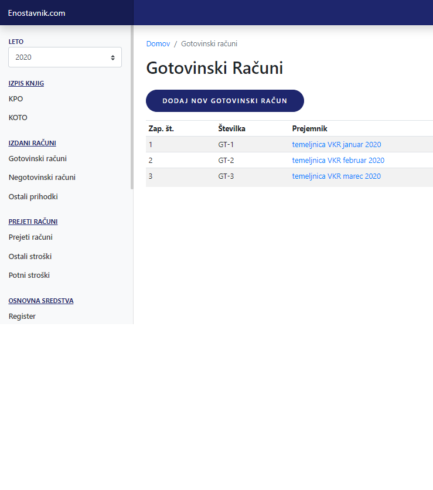The image size is (433, 490).
Task: Open temeljnica VKR marec 2020
Action: (x=336, y=176)
